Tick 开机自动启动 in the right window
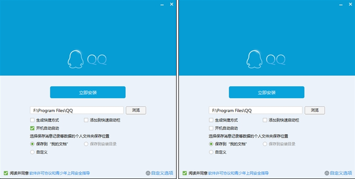 point(211,128)
